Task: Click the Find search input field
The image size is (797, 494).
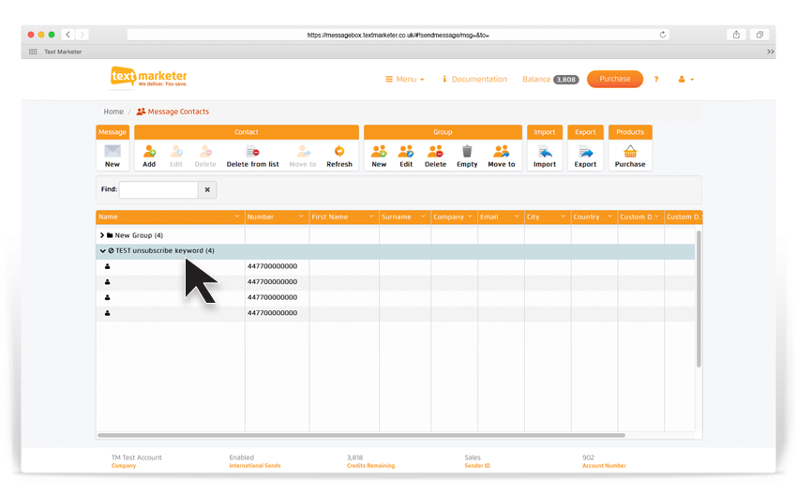Action: [x=158, y=189]
